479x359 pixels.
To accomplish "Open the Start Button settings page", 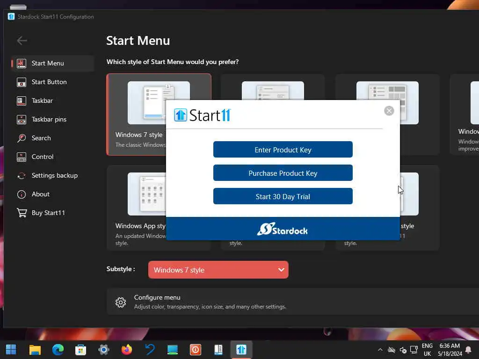I will coord(52,82).
